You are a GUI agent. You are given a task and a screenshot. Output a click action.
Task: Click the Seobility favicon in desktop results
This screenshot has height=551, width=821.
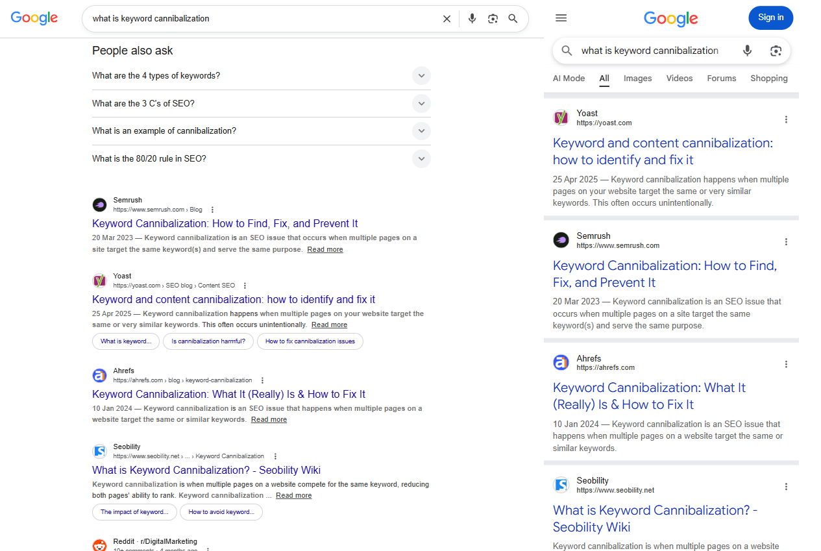coord(99,451)
